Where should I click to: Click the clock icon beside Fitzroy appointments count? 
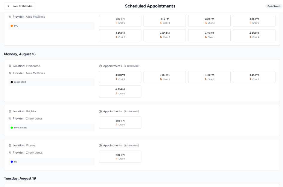point(100,145)
